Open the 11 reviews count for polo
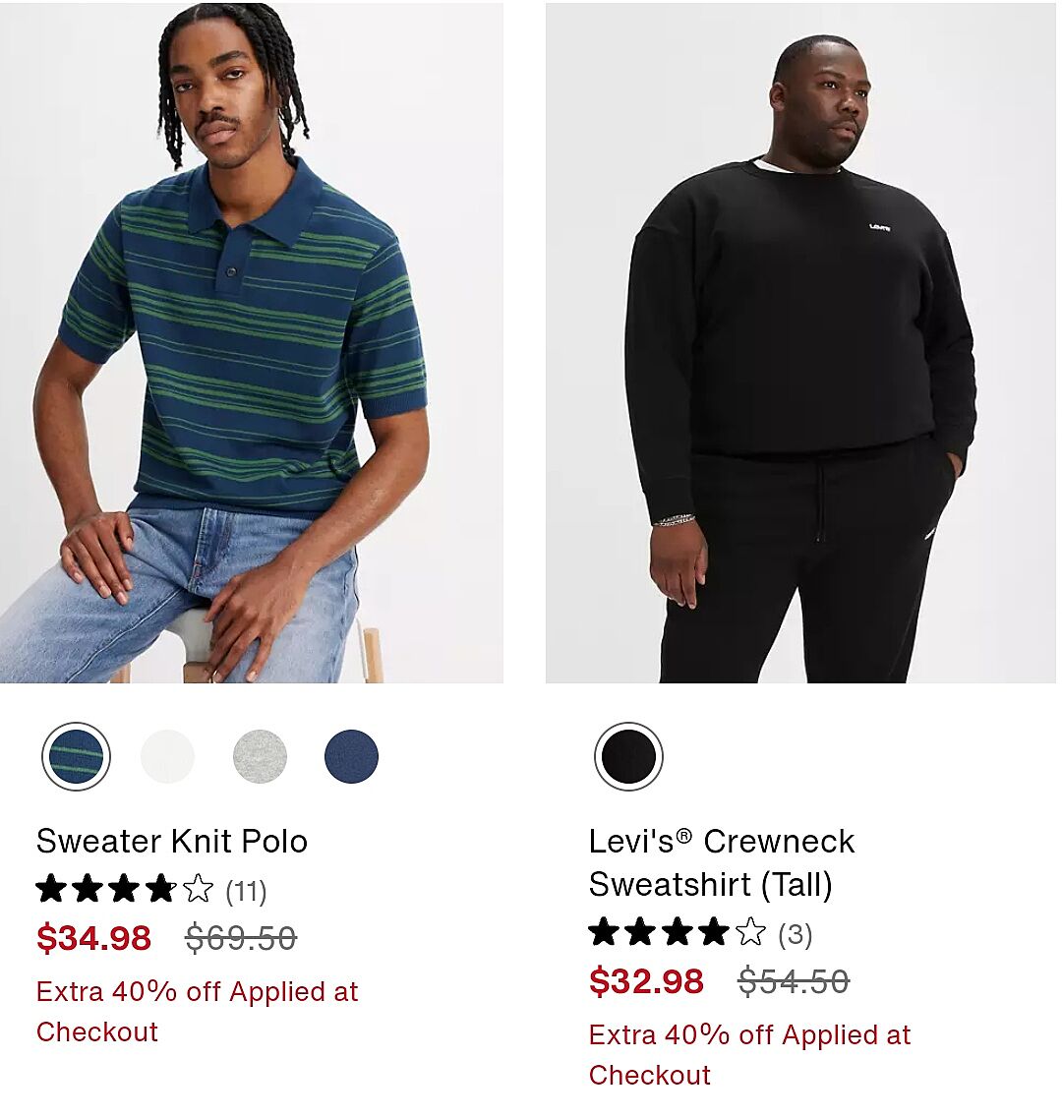 (246, 891)
